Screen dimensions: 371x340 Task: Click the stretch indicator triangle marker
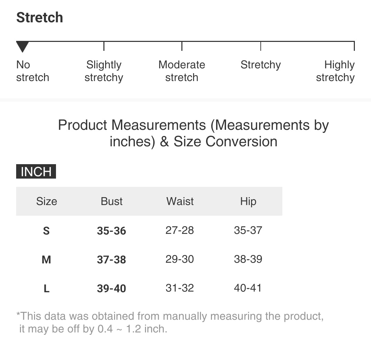(x=22, y=46)
